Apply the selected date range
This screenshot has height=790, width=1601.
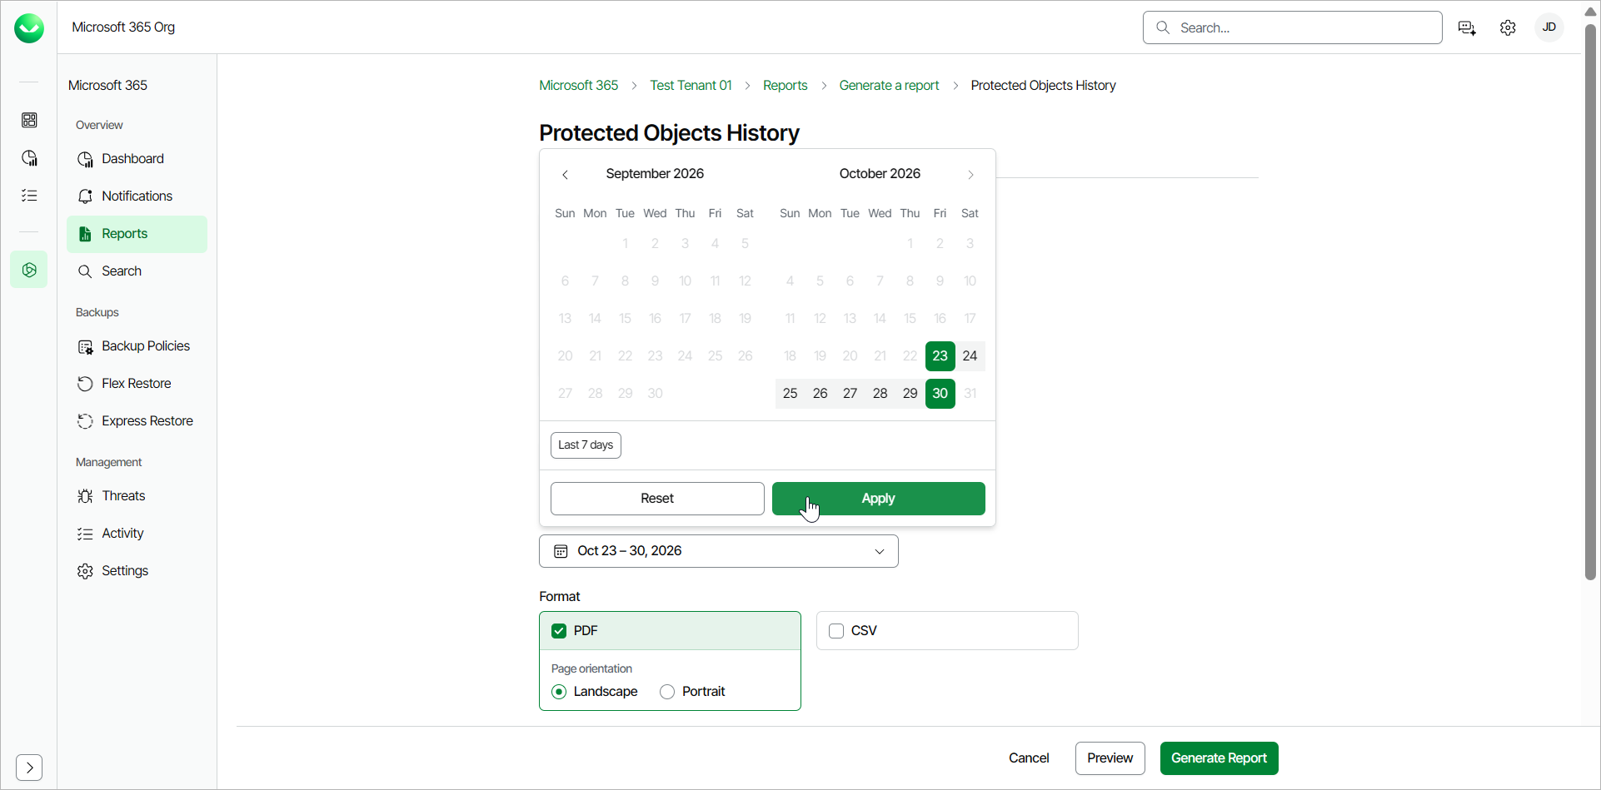coord(879,499)
